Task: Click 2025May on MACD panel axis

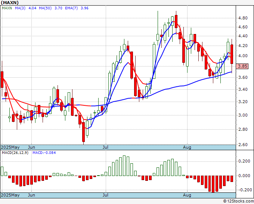Action: pyautogui.click(x=10, y=195)
